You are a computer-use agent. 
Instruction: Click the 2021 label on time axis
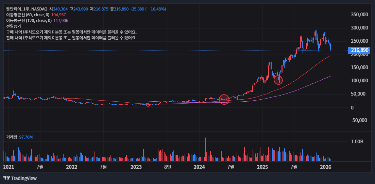pyautogui.click(x=8, y=167)
